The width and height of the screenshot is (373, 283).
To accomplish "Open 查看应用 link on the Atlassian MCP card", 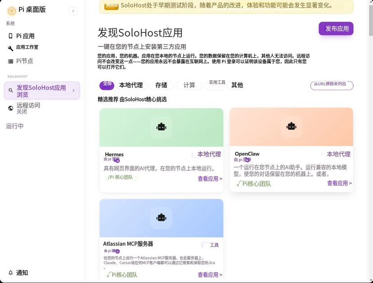I will (210, 275).
